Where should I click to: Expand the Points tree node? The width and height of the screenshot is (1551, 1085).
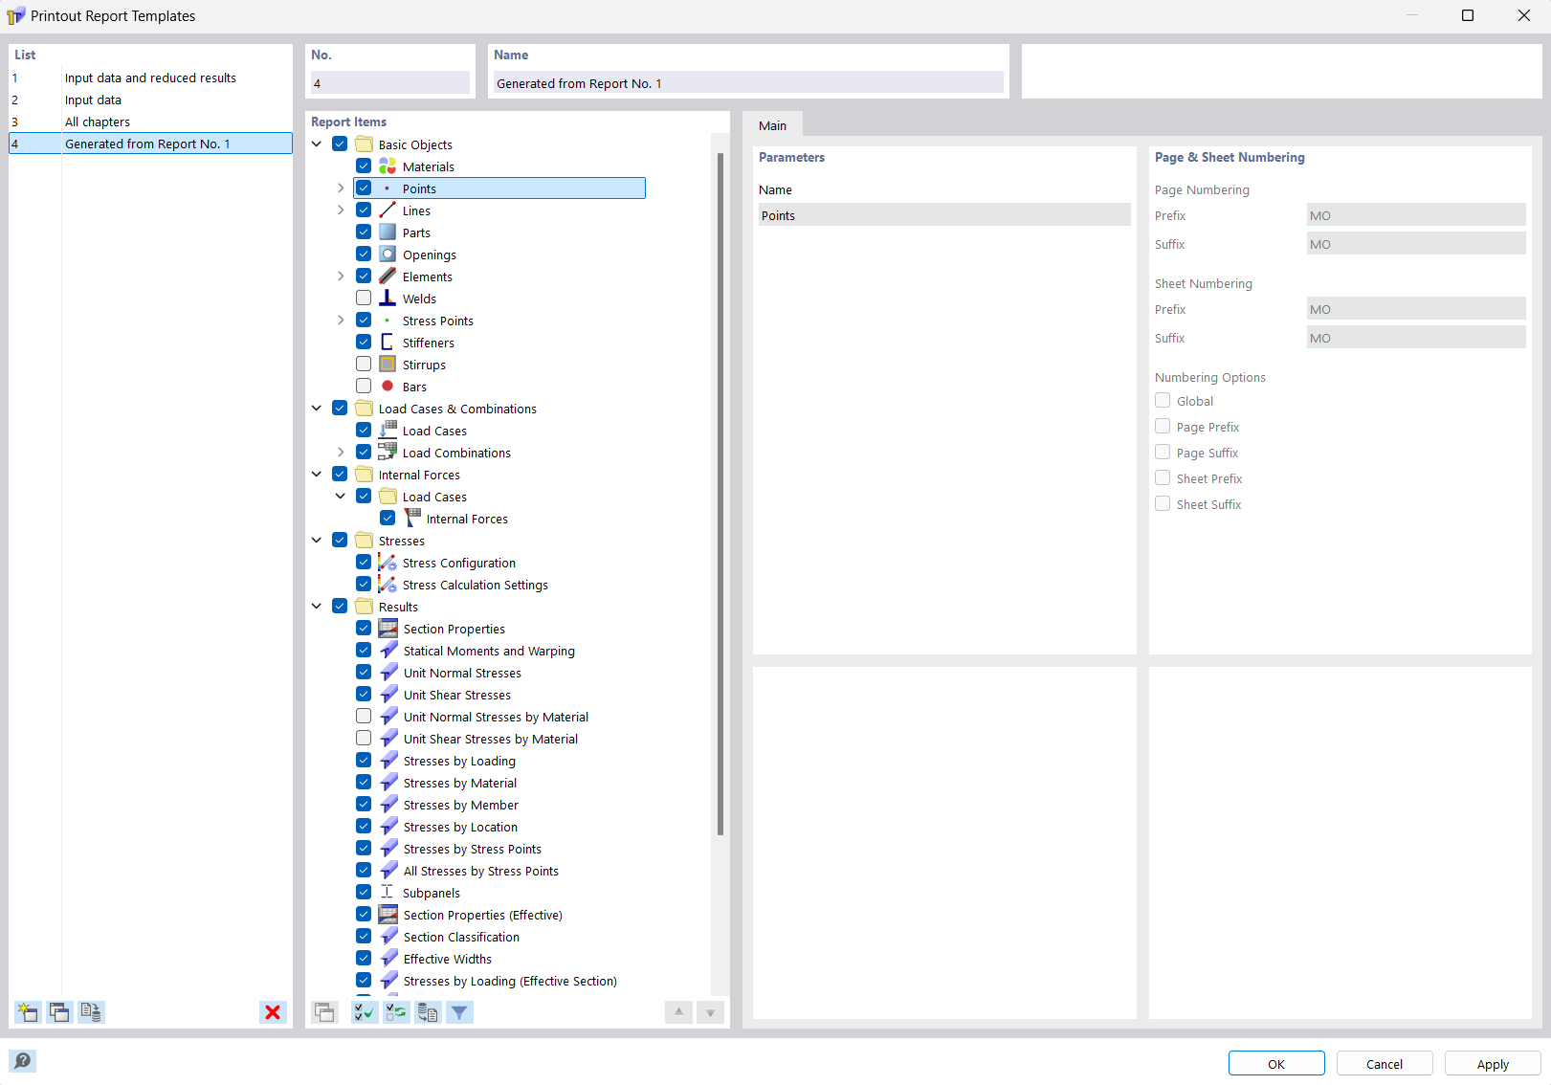click(341, 188)
